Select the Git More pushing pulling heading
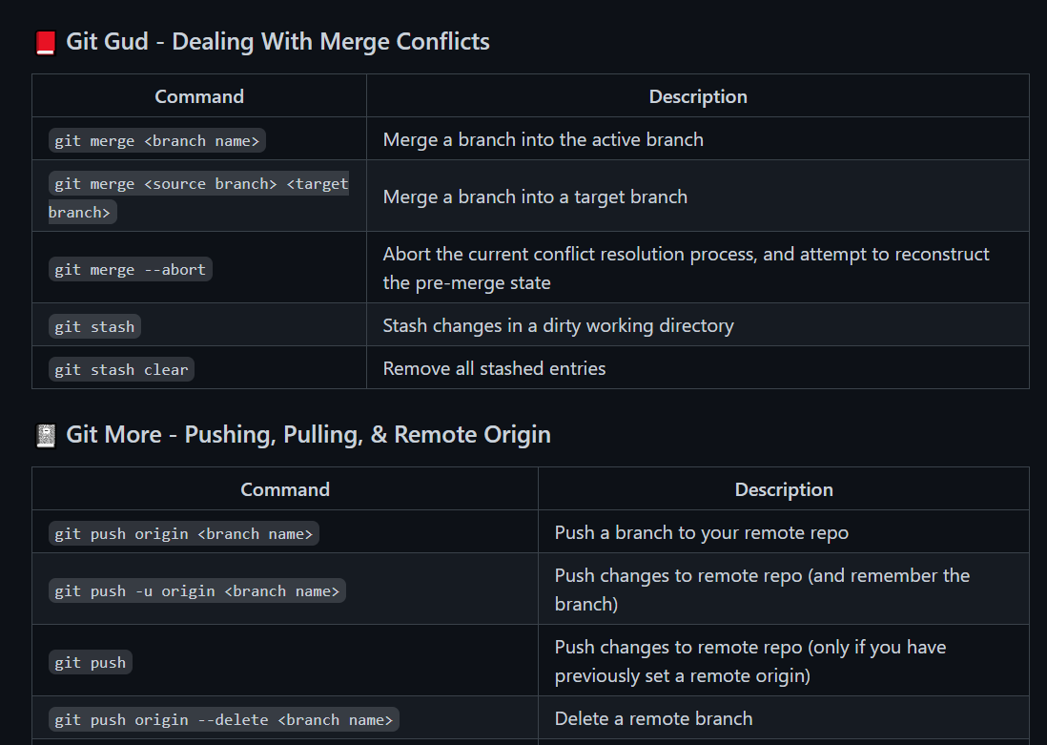 coord(309,434)
